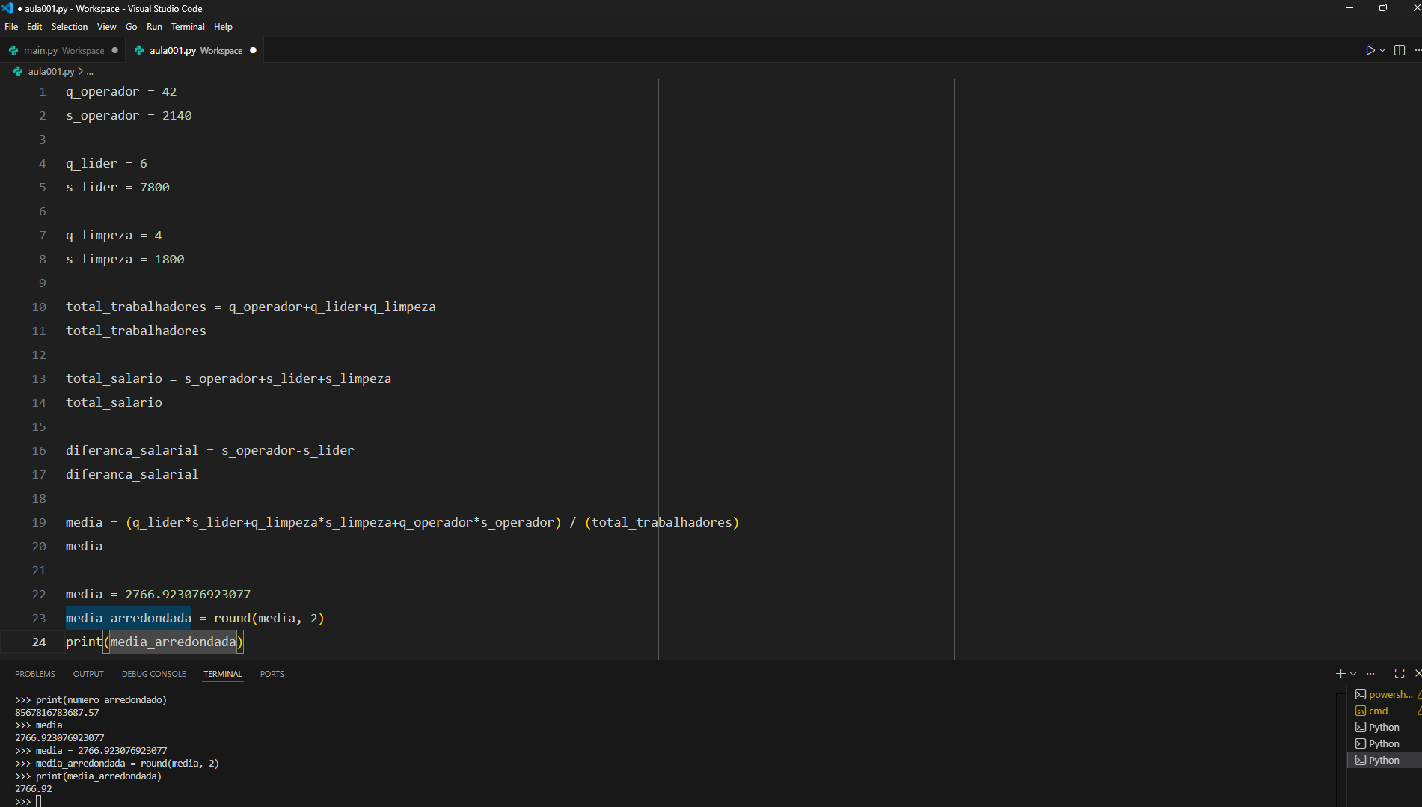
Task: Expand the breadcrumb ellipsis after aula001.py
Action: (90, 72)
